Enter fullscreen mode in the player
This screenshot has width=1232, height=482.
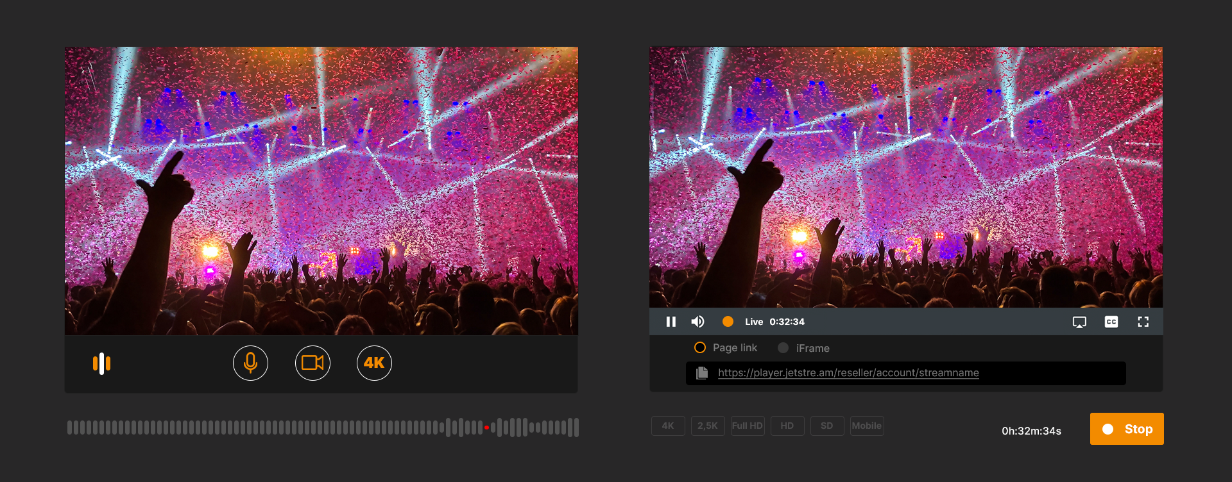(1143, 322)
